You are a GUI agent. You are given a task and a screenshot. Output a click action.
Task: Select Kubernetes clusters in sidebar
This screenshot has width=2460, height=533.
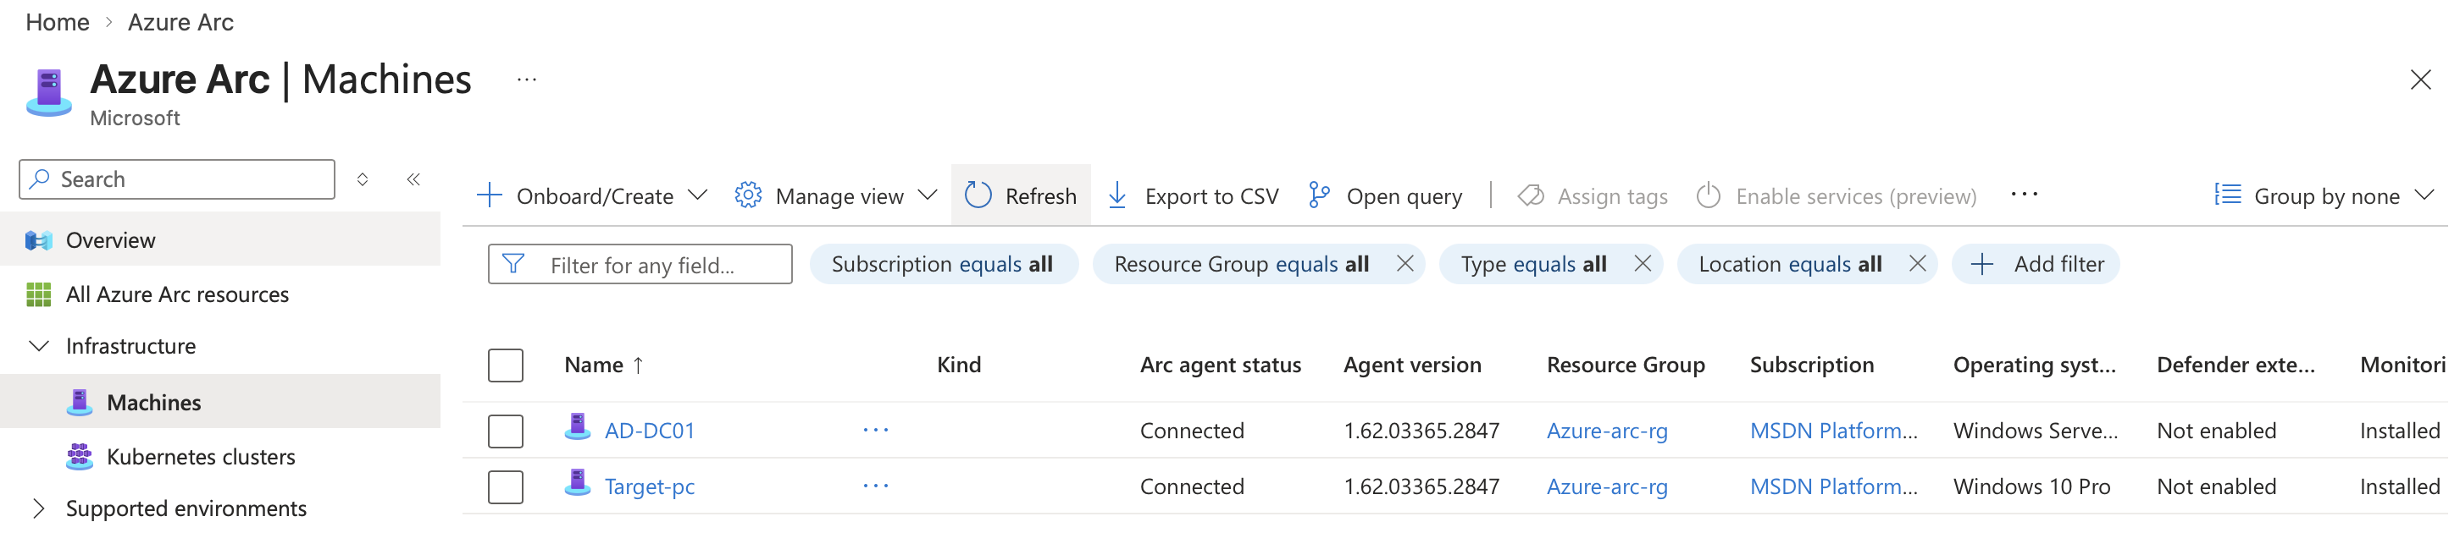point(201,457)
